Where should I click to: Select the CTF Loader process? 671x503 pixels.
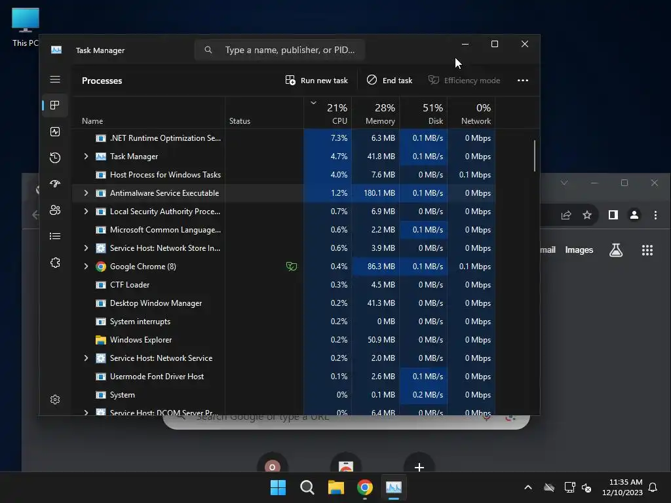click(284, 285)
